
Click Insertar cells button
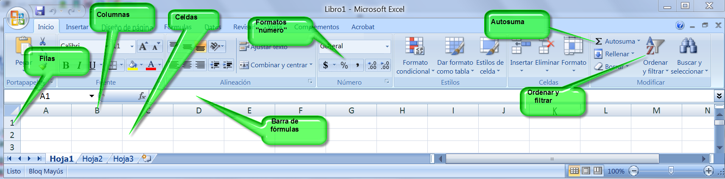[521, 55]
